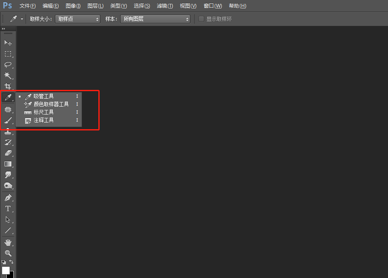Select the Brush tool
The width and height of the screenshot is (388, 278).
[x=8, y=120]
